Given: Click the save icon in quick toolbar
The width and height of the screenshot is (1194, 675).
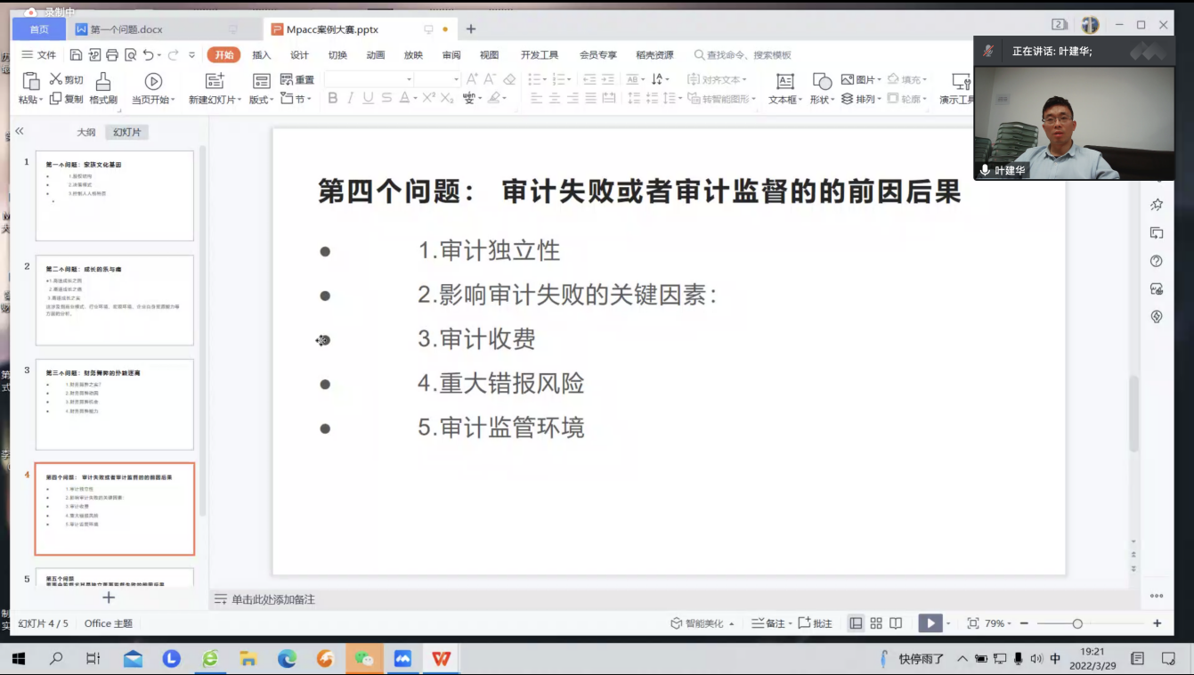Looking at the screenshot, I should click(x=77, y=55).
